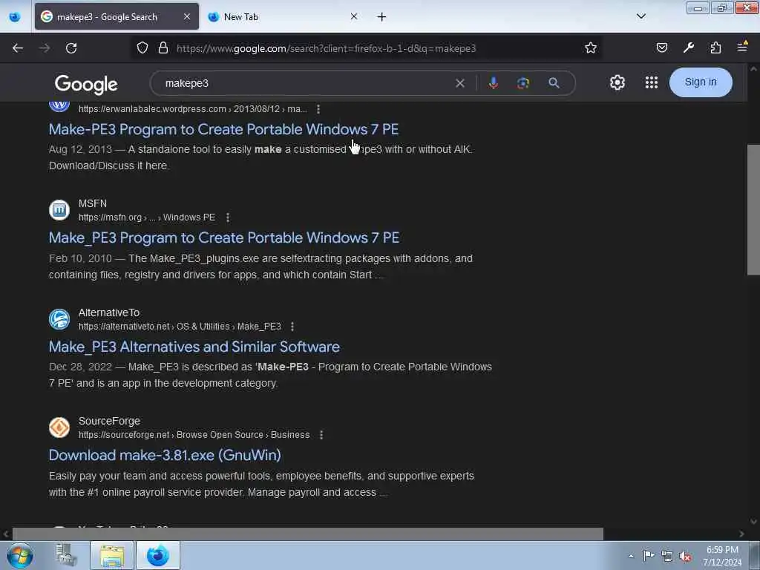Open the wrench developer tools icon
760x570 pixels.
689,47
